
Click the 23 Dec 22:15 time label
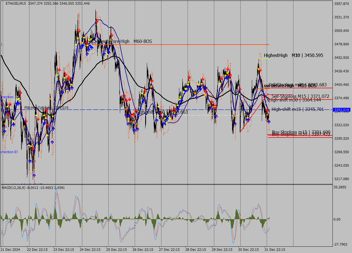tap(64, 250)
